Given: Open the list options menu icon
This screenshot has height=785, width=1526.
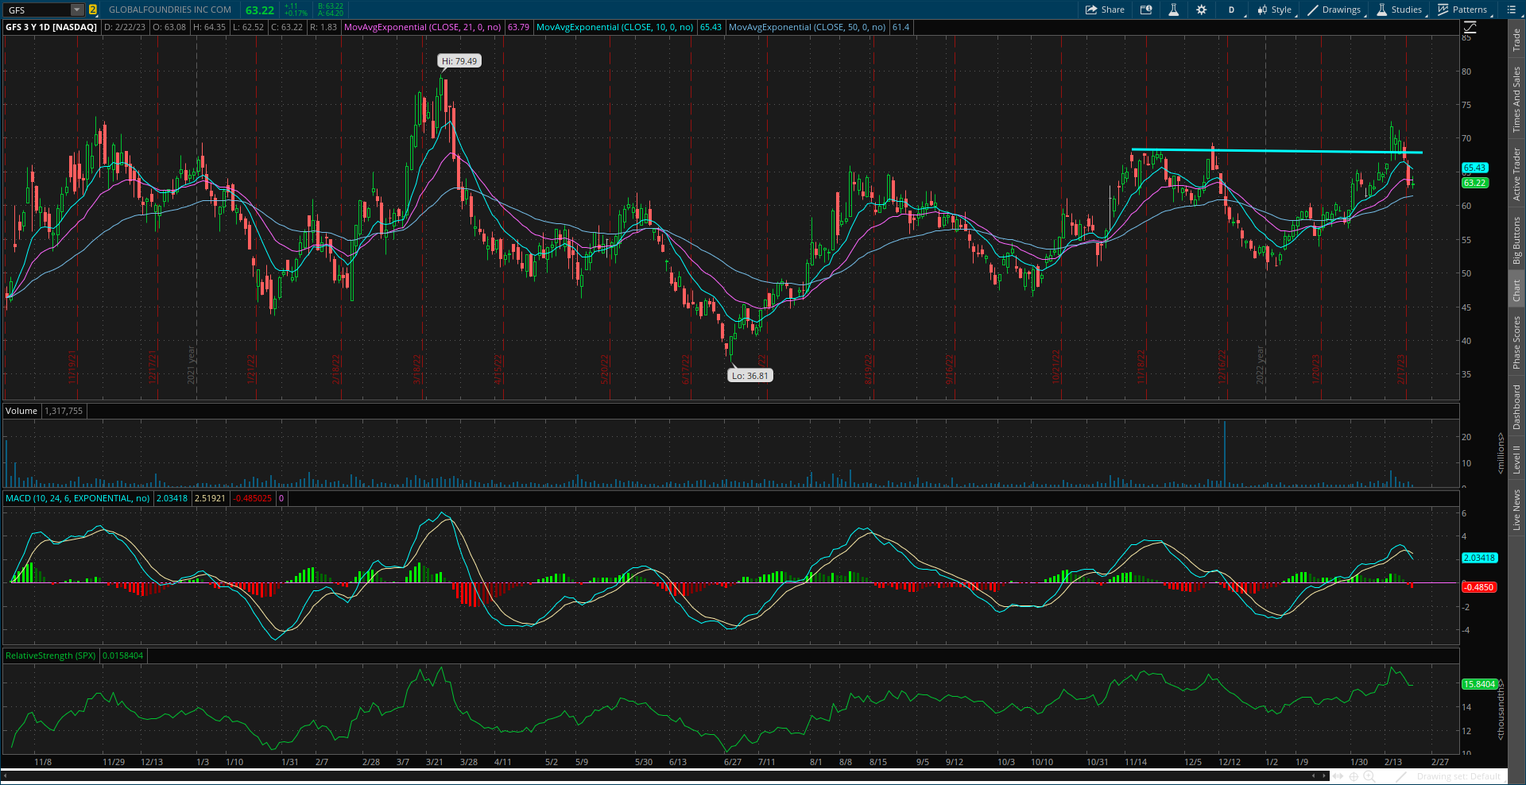Looking at the screenshot, I should pos(1512,10).
